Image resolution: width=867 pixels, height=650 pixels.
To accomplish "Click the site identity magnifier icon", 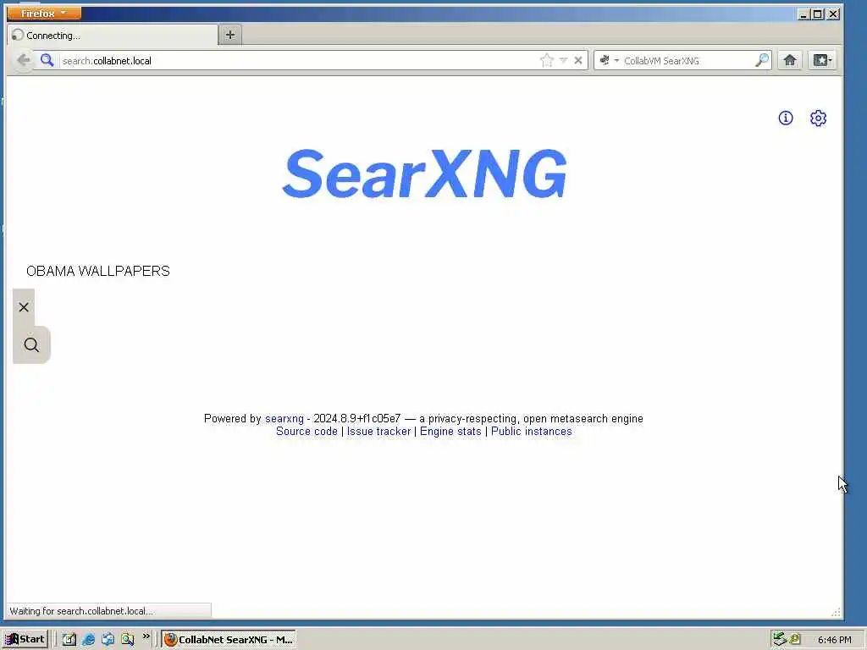I will pos(47,60).
